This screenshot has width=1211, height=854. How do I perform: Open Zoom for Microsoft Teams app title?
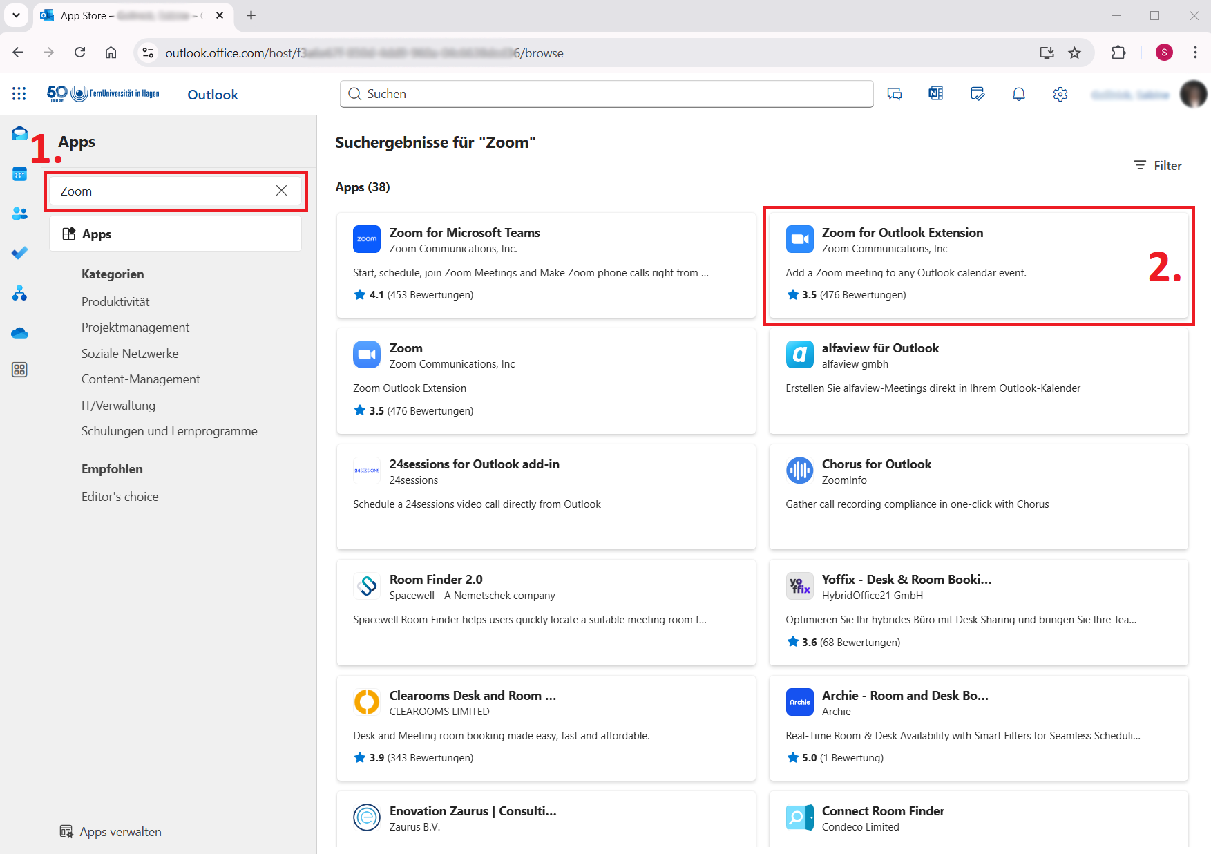(x=465, y=233)
